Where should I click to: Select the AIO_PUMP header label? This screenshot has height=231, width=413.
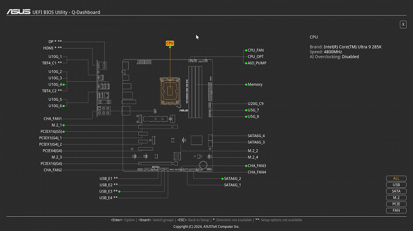[257, 63]
